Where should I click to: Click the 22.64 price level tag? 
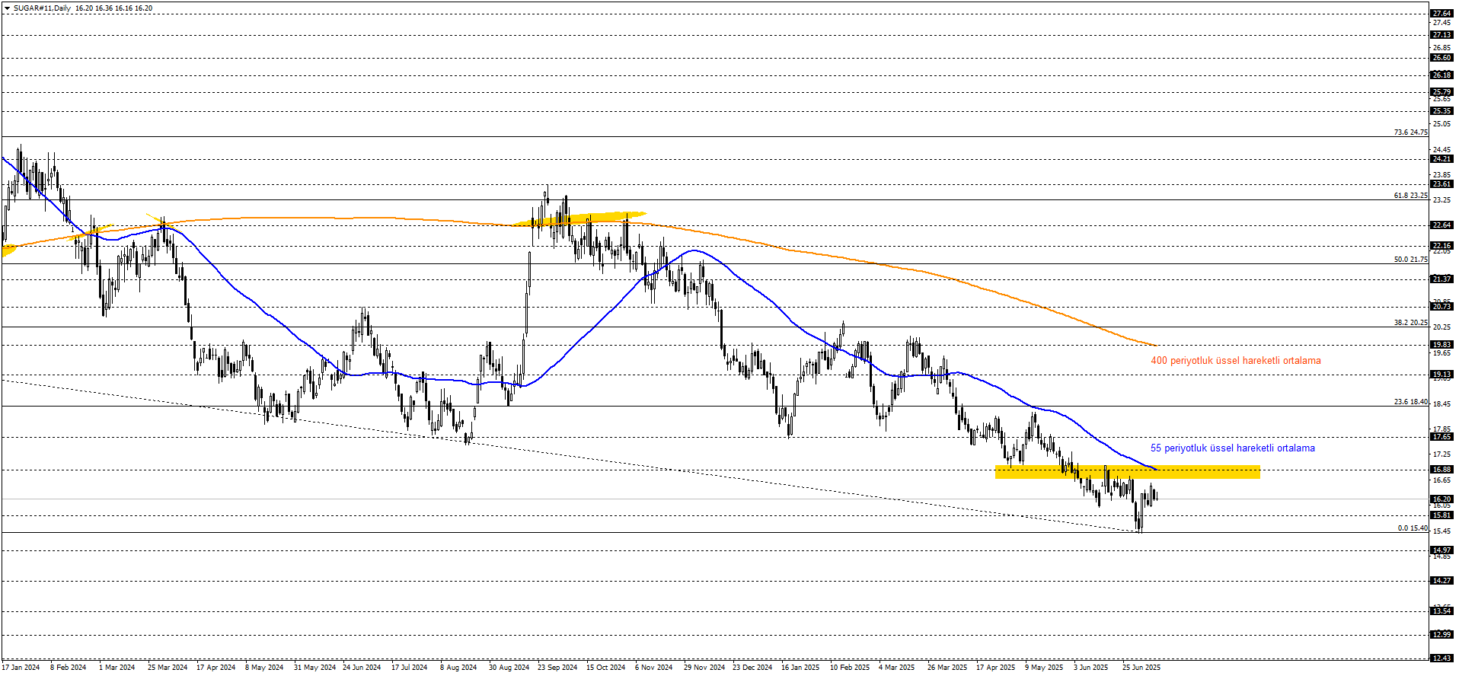(1441, 225)
